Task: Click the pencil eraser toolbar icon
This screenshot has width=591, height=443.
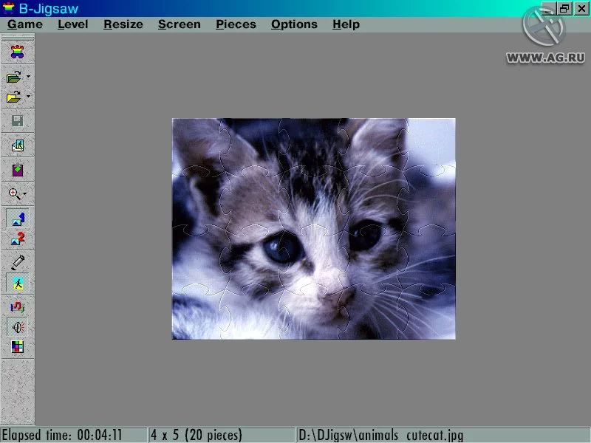Action: pyautogui.click(x=17, y=263)
